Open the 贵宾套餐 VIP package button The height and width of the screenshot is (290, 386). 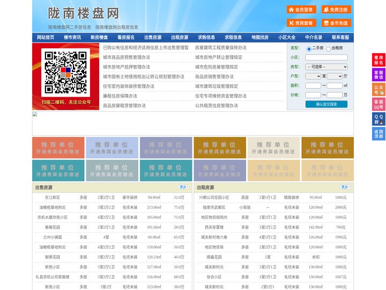click(301, 23)
